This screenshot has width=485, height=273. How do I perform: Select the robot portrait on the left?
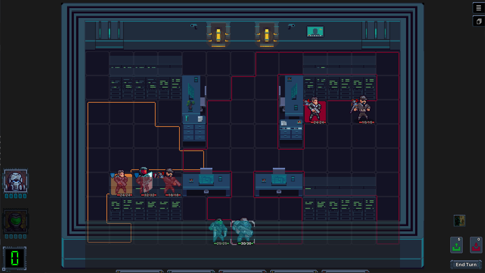point(15,181)
